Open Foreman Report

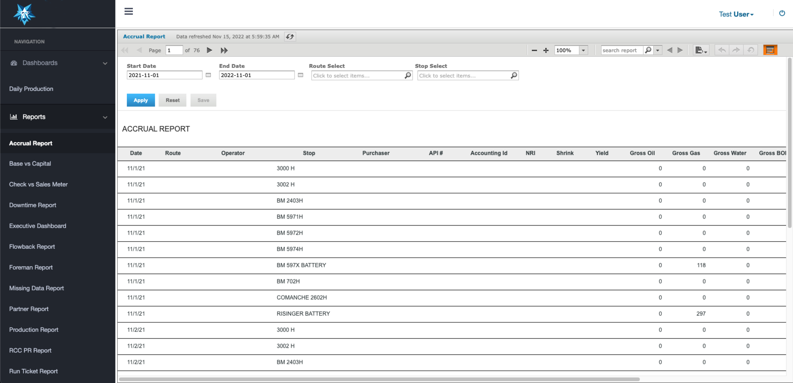31,268
